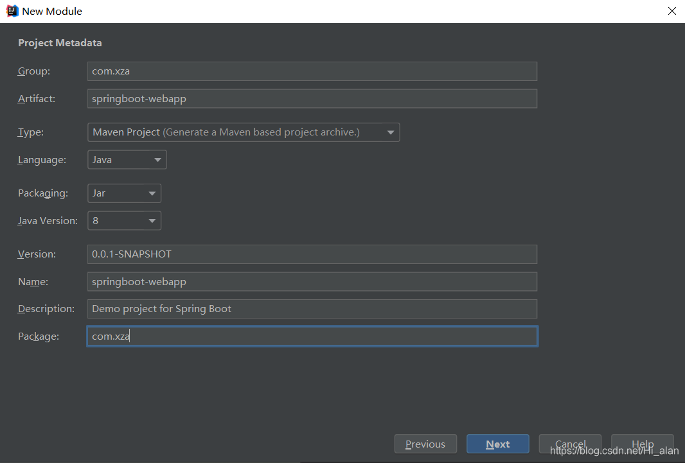Focus the Group input field
This screenshot has height=463, width=685.
click(x=312, y=71)
